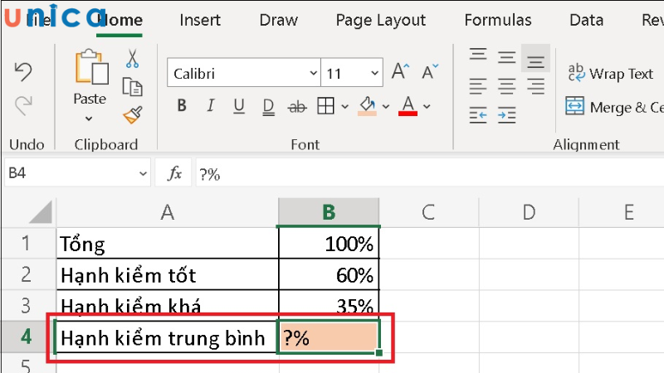Open the Formulas ribbon tab
The height and width of the screenshot is (373, 664).
(497, 20)
